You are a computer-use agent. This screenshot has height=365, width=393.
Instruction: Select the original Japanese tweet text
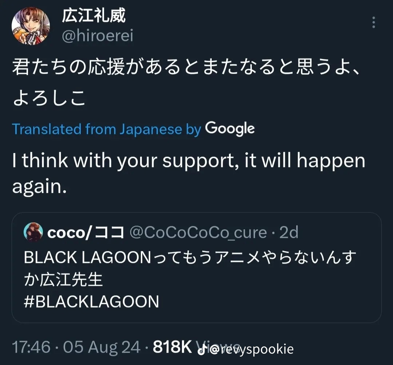[186, 82]
